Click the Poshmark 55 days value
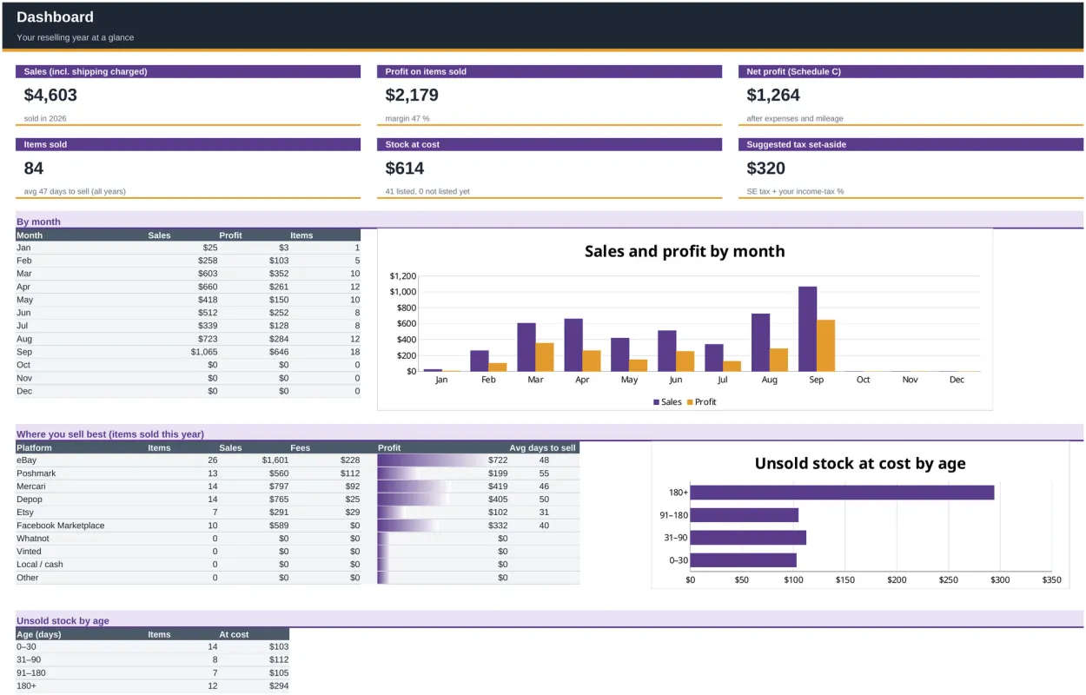 point(544,473)
